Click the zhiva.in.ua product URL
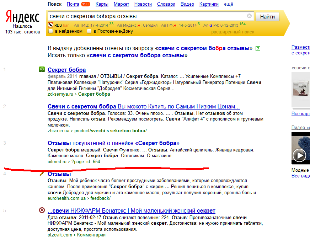This screenshot has width=310, height=240. [x=97, y=131]
